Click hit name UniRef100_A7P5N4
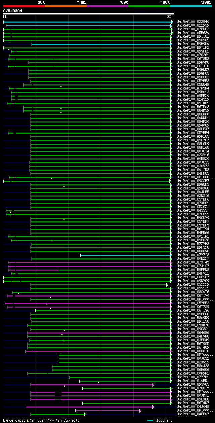This screenshot has height=423, width=215. click(x=193, y=89)
